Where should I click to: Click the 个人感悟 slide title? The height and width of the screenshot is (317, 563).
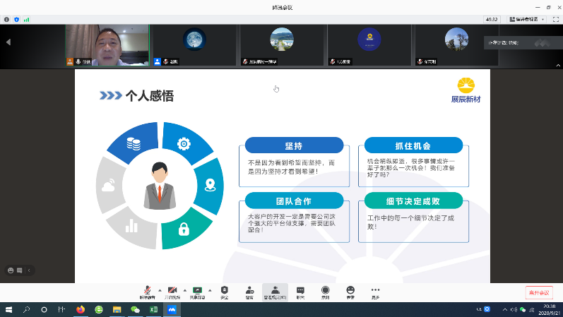point(149,96)
